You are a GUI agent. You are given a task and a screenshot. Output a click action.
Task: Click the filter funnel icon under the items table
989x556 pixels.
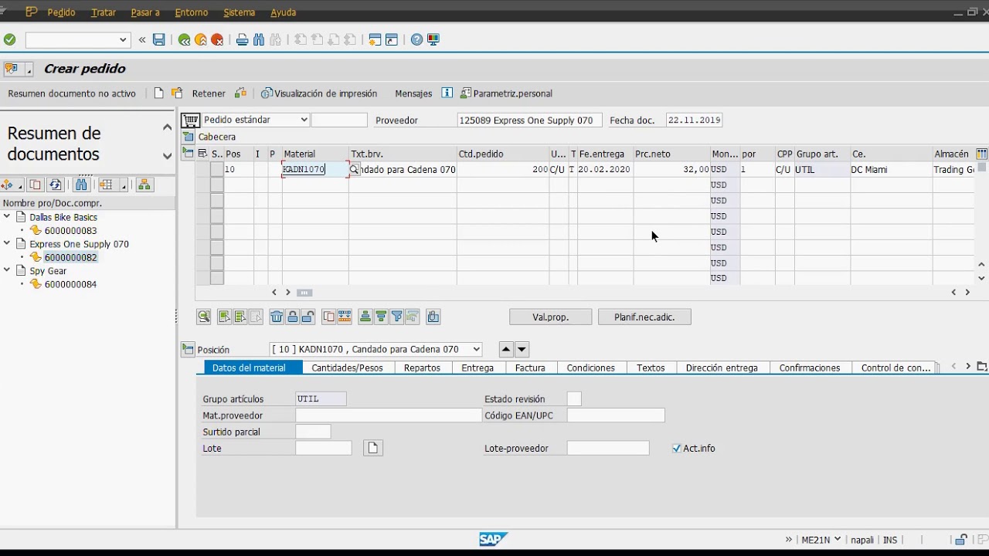[x=397, y=317]
